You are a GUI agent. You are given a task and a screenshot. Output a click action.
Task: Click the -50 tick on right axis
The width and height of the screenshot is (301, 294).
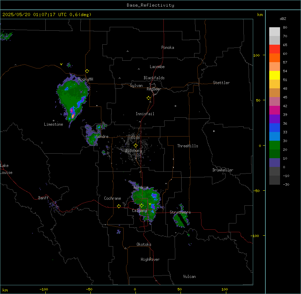pos(256,191)
